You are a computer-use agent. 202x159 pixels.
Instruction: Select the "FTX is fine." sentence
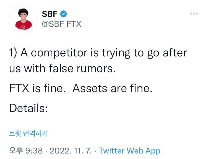tap(37, 88)
